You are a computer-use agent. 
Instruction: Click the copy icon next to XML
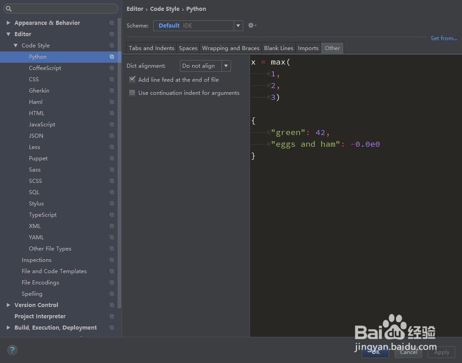click(x=112, y=226)
